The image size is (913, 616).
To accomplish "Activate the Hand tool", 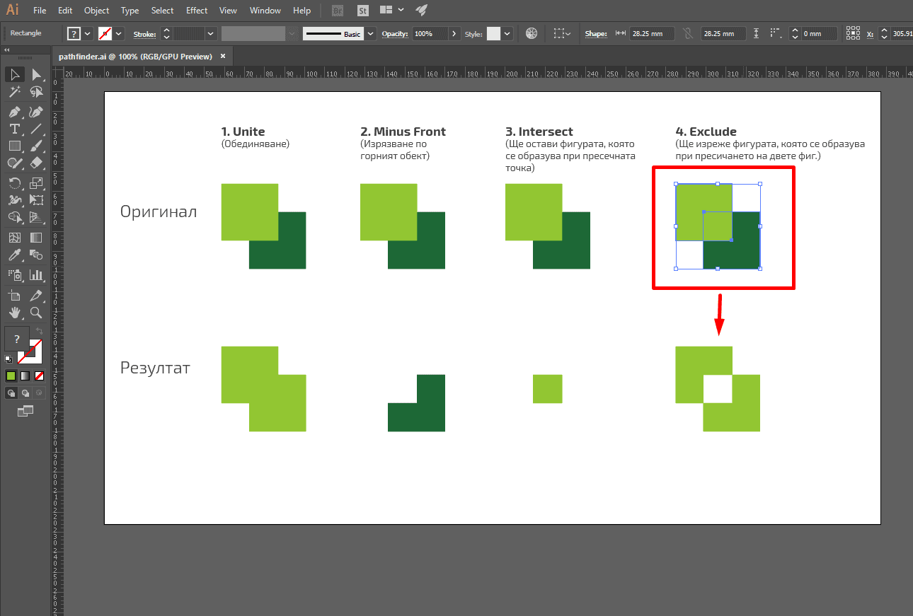I will (x=14, y=312).
